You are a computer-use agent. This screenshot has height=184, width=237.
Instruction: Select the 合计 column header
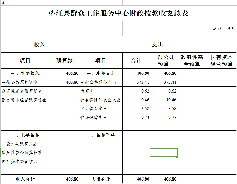point(136,61)
